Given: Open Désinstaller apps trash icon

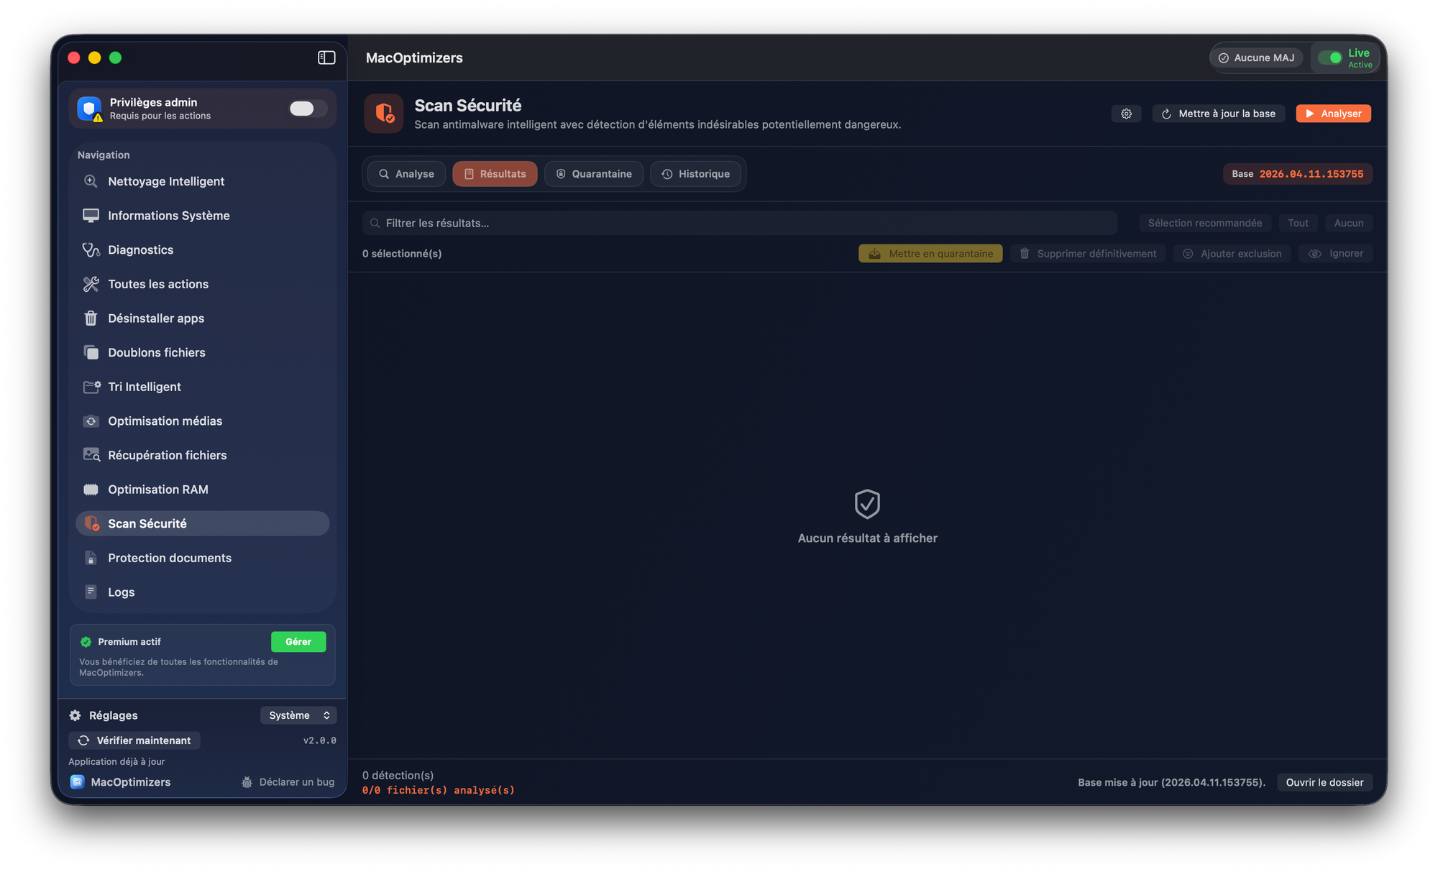Looking at the screenshot, I should click(91, 318).
